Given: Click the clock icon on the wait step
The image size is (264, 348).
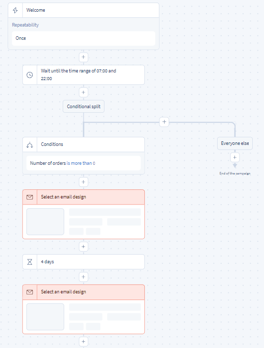Looking at the screenshot, I should (x=30, y=75).
